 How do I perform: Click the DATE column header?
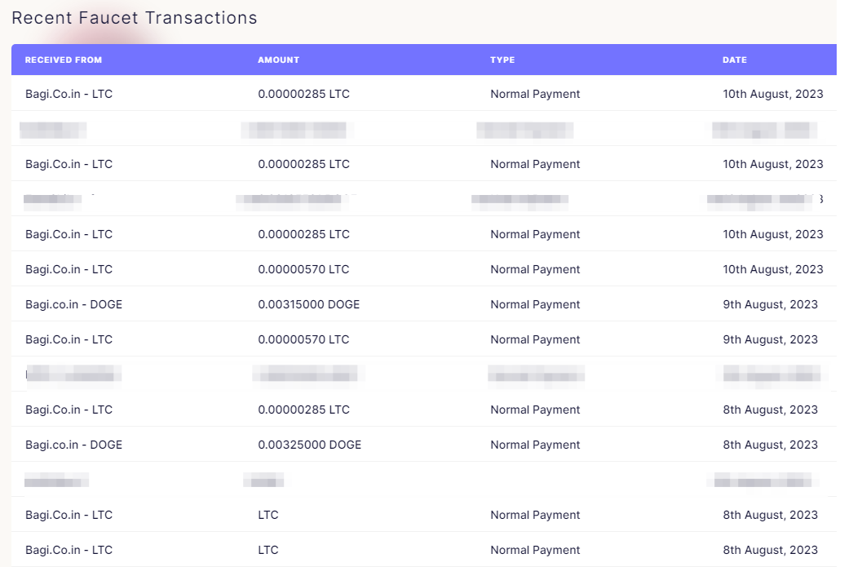735,60
